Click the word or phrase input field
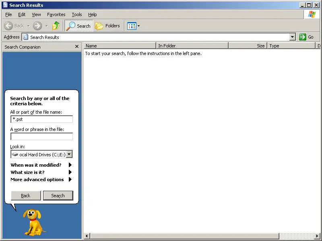 [41, 137]
